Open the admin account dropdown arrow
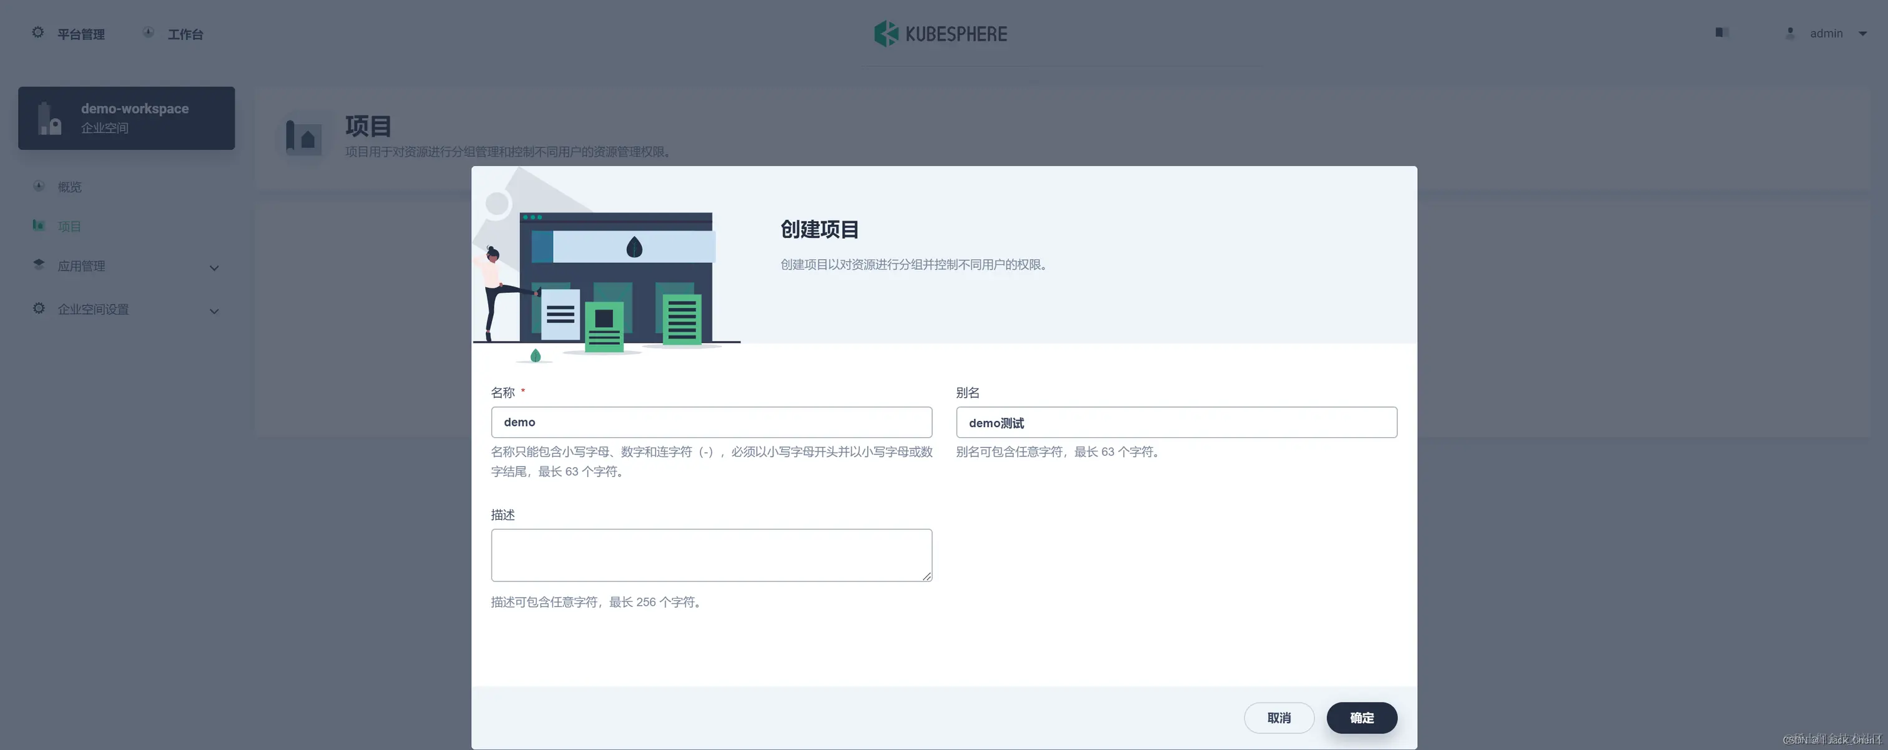 (x=1862, y=34)
